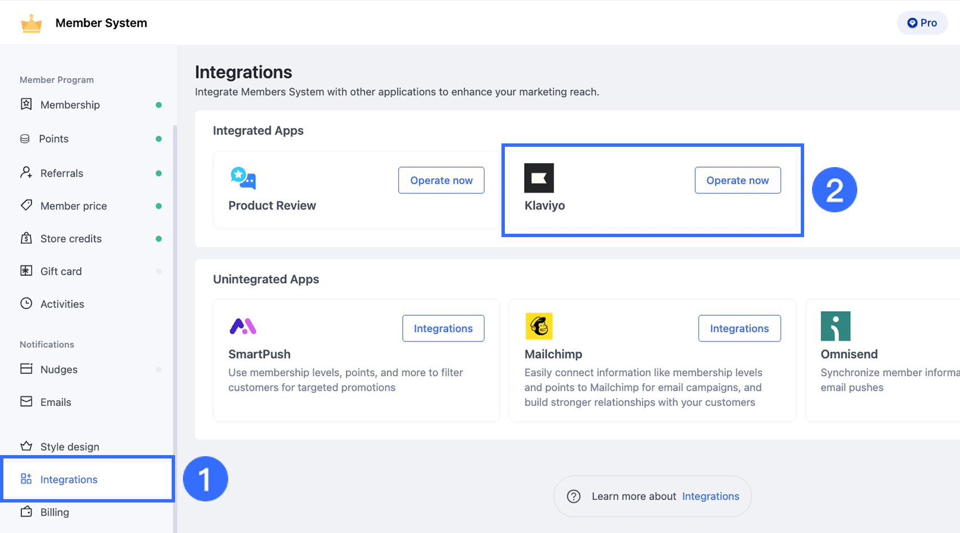960x533 pixels.
Task: Click the Member System crown logo
Action: coord(32,23)
